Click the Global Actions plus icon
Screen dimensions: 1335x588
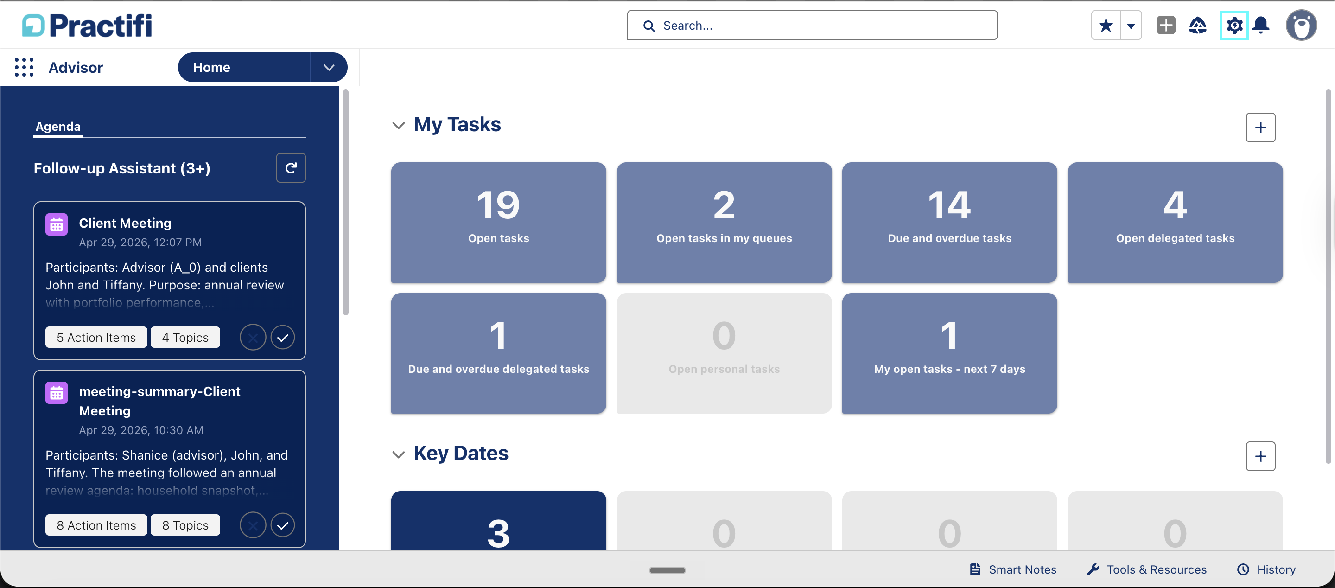tap(1165, 25)
